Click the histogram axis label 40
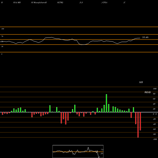158x158 pixels. 154,104
